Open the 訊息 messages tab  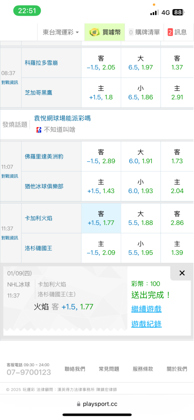177,32
